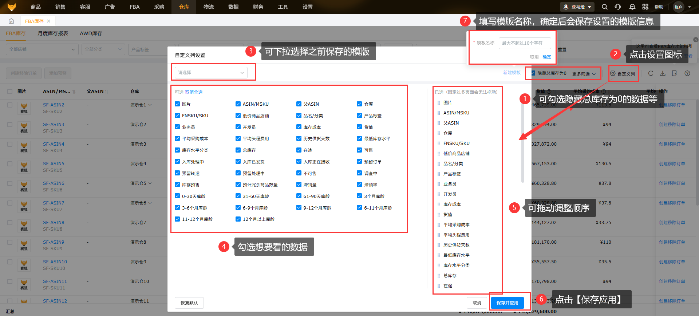The width and height of the screenshot is (699, 316).
Task: Click the refresh icon next to 自定义列
Action: [651, 73]
